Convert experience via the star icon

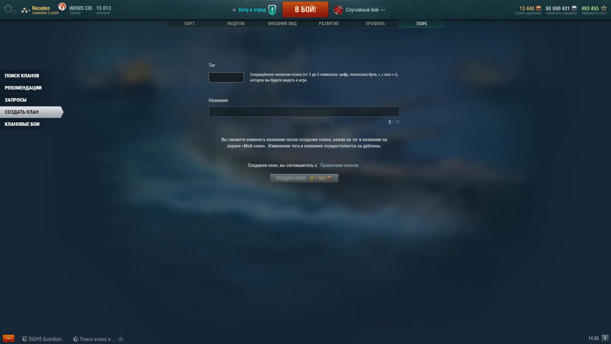[x=604, y=8]
